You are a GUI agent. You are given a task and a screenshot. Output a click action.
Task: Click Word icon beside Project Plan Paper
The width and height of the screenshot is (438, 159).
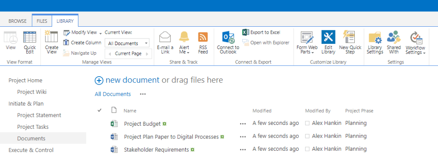pyautogui.click(x=114, y=137)
